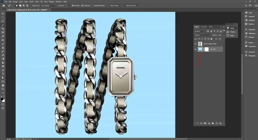Enable Sample All Layers checkbox

(x=93, y=6)
